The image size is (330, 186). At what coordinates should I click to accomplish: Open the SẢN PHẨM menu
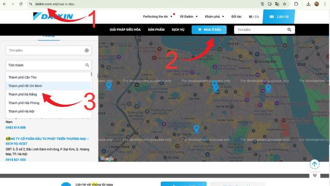(x=156, y=30)
